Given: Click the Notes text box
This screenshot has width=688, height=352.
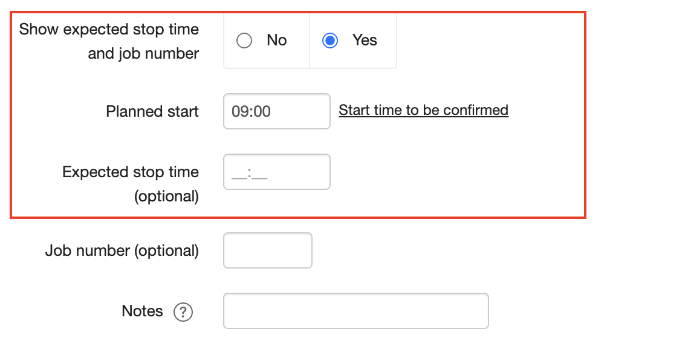Looking at the screenshot, I should tap(355, 310).
